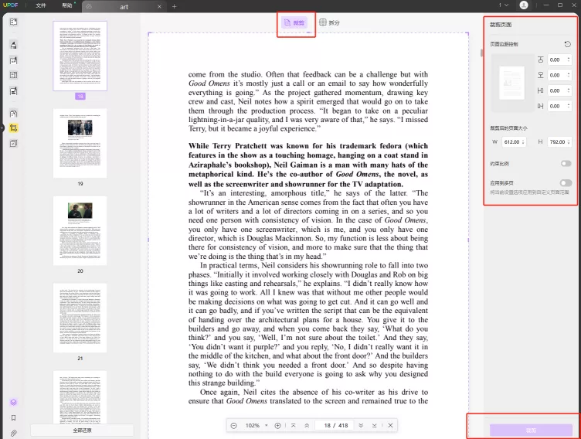This screenshot has height=439, width=581.
Task: Click the UPDF logo in title bar
Action: click(10, 5)
